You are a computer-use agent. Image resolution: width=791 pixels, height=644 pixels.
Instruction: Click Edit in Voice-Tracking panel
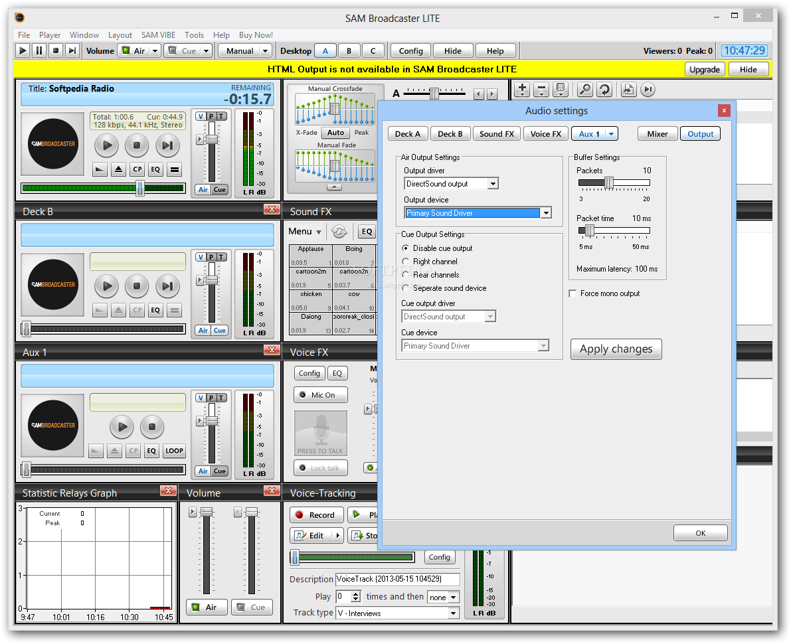(x=311, y=536)
